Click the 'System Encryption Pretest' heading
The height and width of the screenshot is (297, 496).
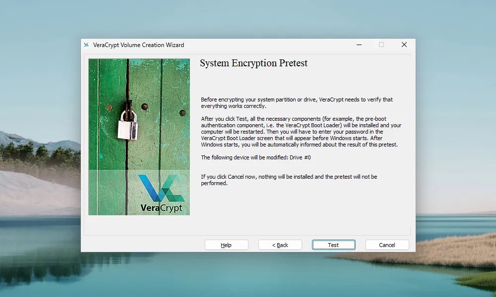pos(254,63)
